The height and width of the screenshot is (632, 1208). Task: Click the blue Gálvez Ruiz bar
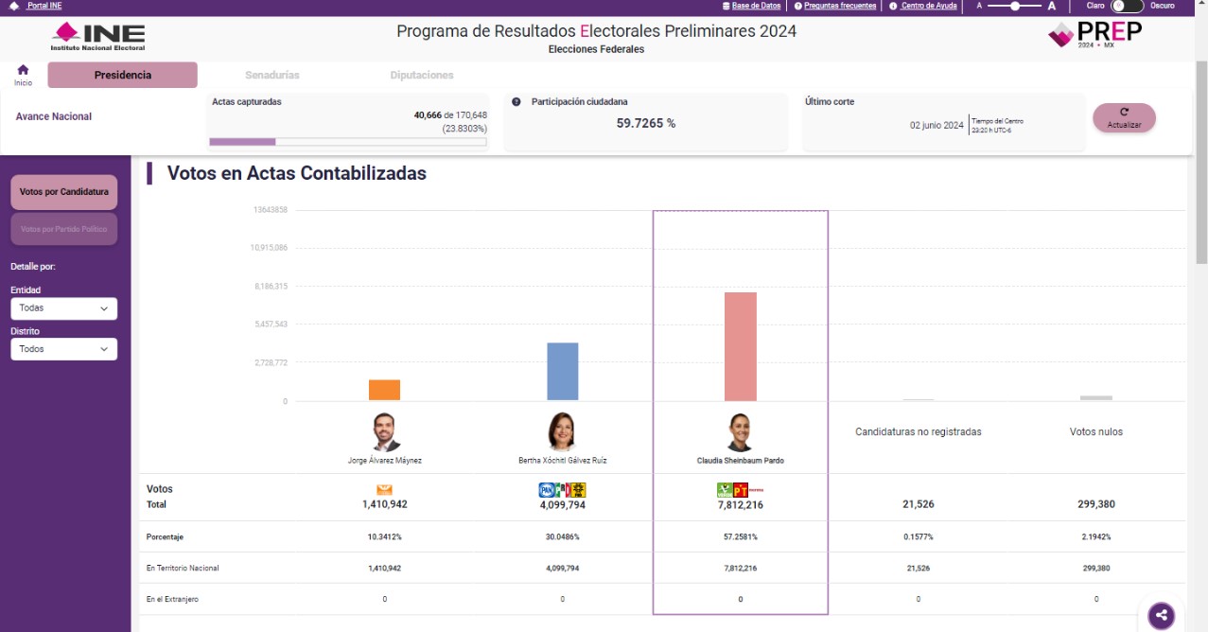pyautogui.click(x=562, y=372)
